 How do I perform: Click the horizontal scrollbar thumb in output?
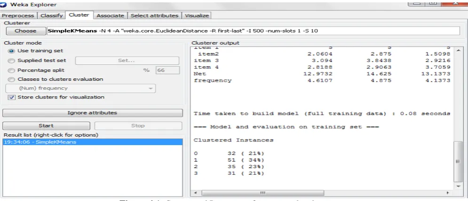click(262, 193)
